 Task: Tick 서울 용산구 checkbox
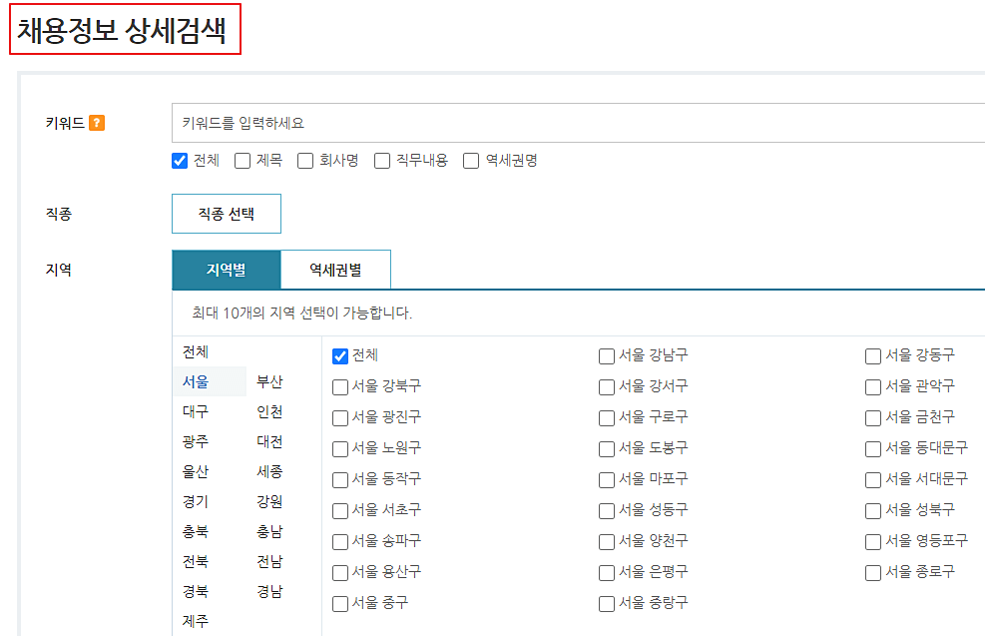click(x=340, y=572)
